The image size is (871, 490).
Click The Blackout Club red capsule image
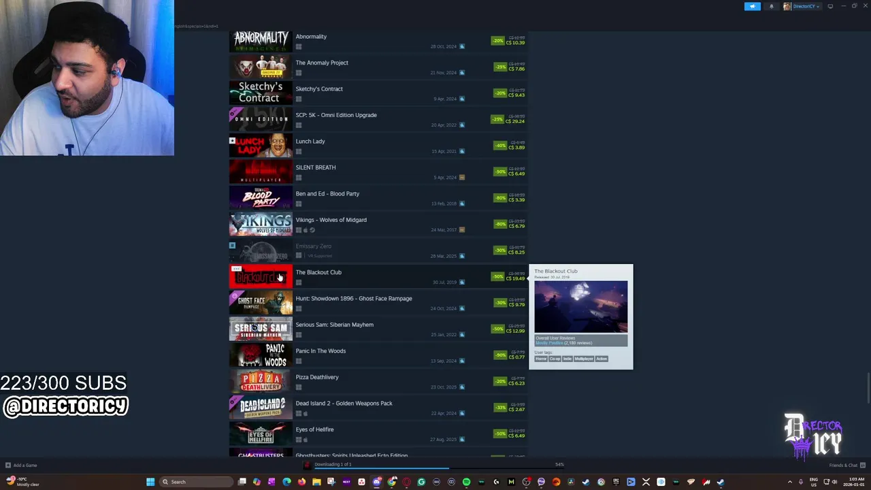click(x=261, y=277)
